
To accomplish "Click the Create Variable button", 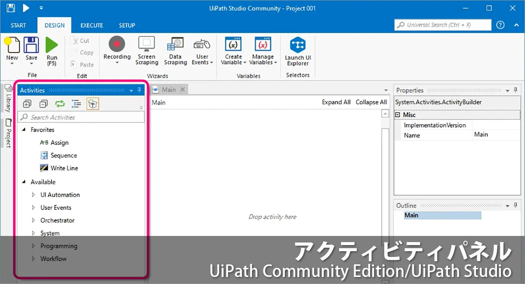I will [233, 51].
